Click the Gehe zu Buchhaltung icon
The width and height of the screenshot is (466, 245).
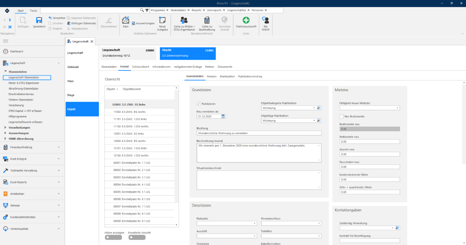click(207, 20)
